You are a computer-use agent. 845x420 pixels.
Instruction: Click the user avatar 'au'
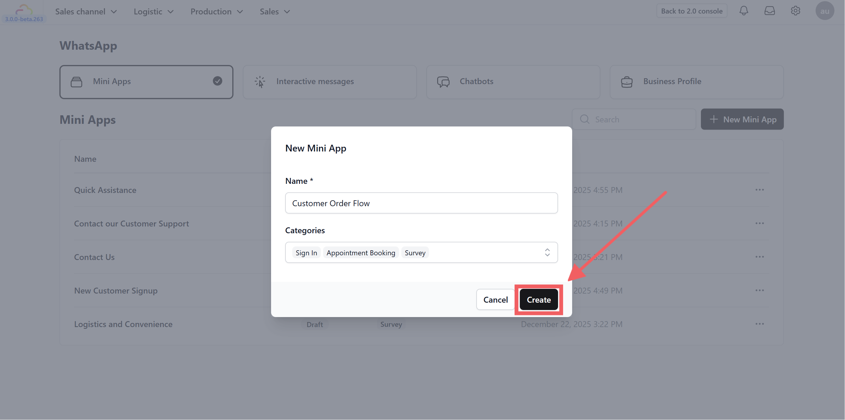pyautogui.click(x=825, y=11)
